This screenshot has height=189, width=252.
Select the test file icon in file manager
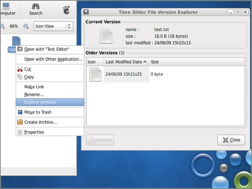(16, 41)
